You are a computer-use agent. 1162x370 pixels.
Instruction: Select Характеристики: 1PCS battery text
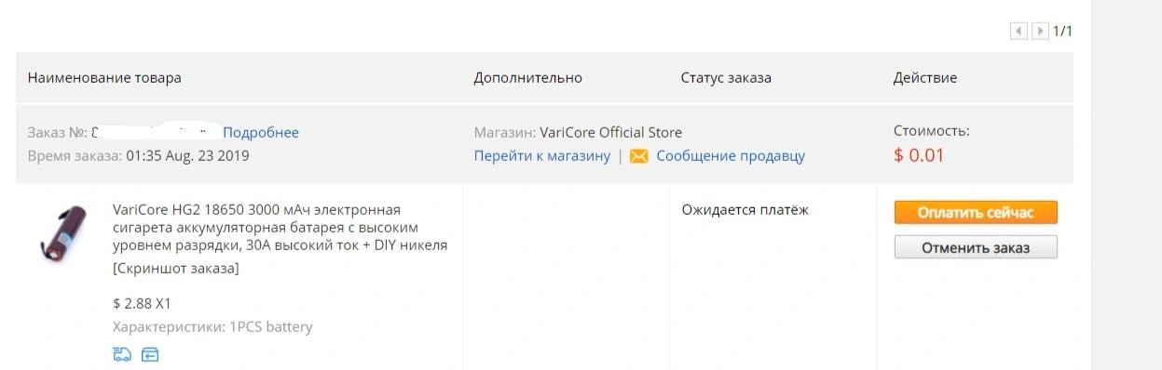(x=212, y=327)
